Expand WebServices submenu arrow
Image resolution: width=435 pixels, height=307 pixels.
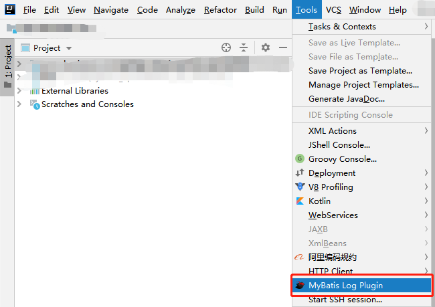[x=426, y=215]
